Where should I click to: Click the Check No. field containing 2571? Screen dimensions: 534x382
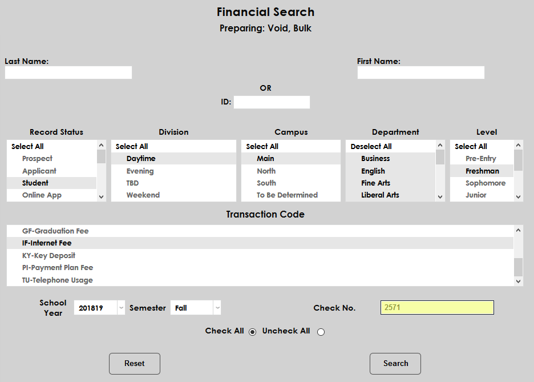click(437, 307)
